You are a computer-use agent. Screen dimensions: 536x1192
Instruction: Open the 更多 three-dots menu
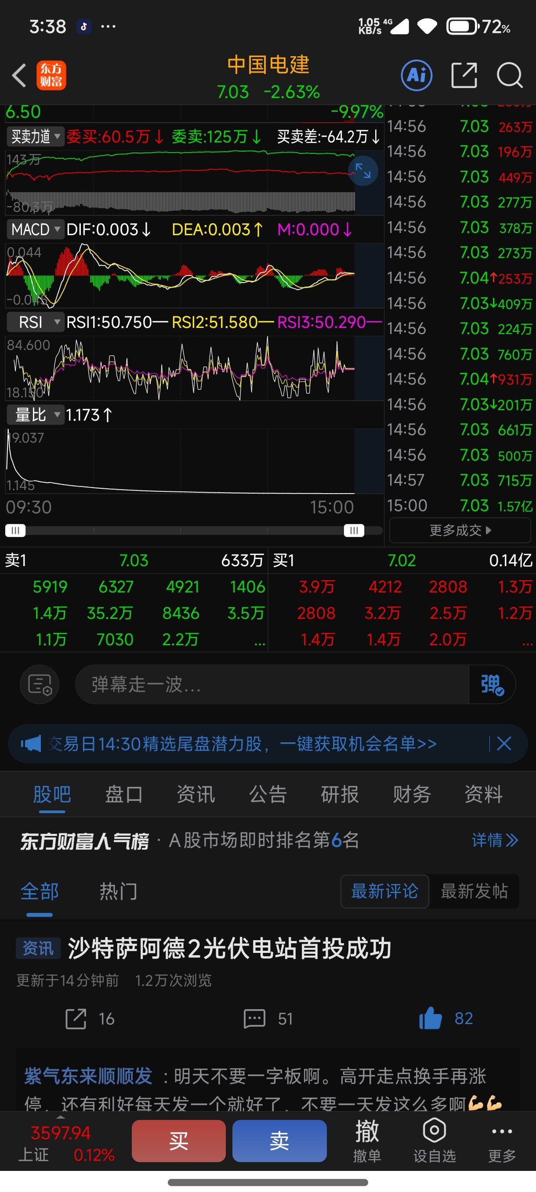pos(502,1141)
